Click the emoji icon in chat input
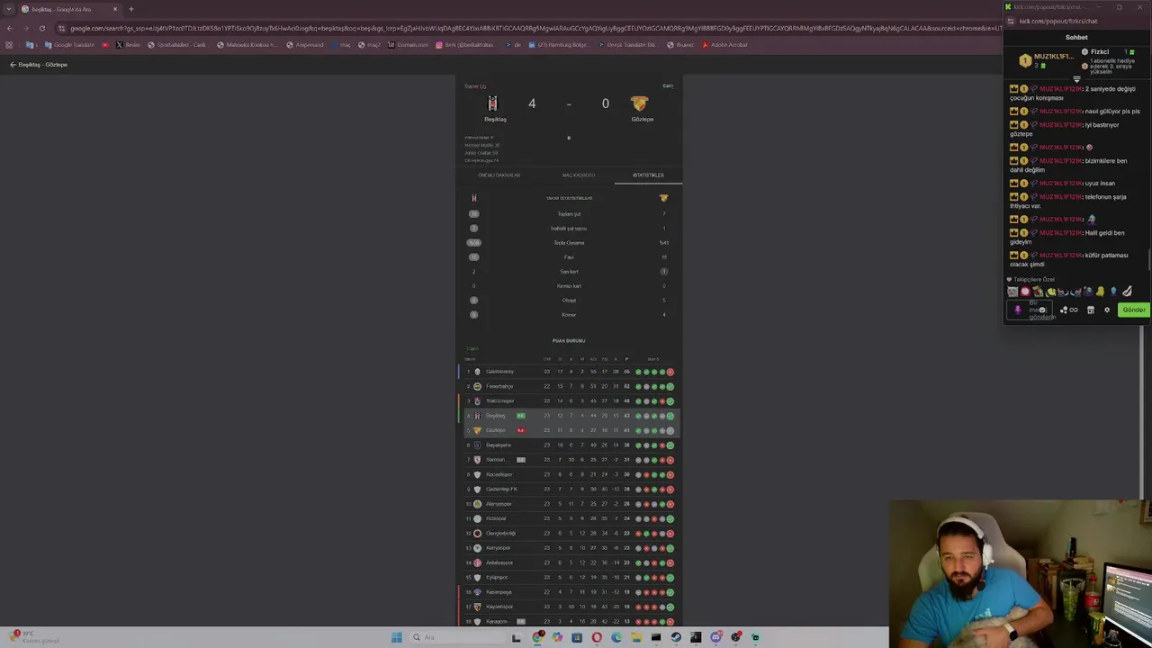This screenshot has height=648, width=1152. 1042,310
